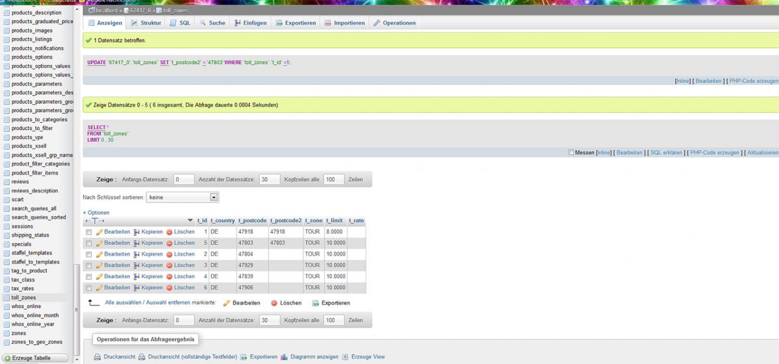
Task: Expand the + Optionen section
Action: [x=96, y=213]
